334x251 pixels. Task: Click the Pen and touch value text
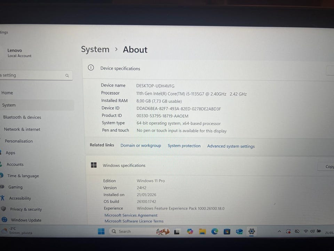coord(182,131)
